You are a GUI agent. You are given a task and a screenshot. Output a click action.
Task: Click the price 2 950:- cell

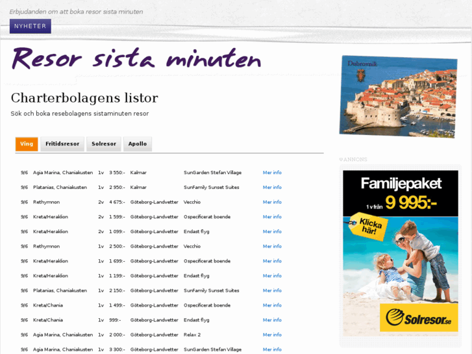(x=117, y=188)
